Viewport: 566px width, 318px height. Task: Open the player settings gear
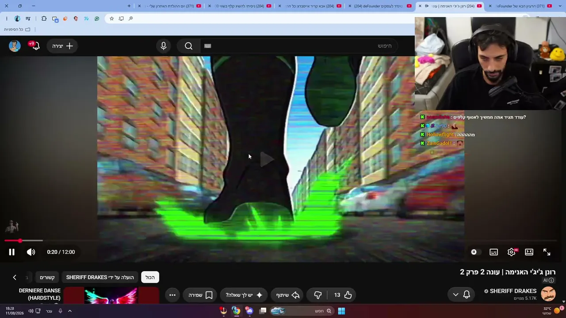click(x=512, y=252)
